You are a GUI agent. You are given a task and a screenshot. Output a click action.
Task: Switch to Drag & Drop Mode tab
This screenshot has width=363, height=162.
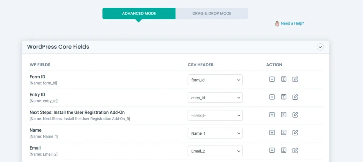(212, 13)
